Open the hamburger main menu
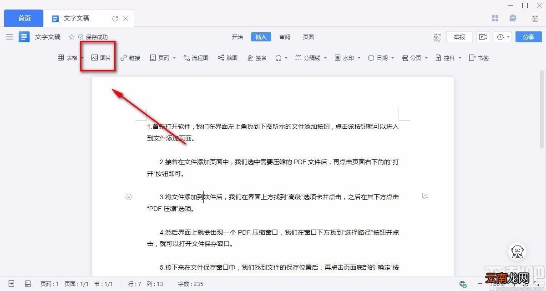Image resolution: width=546 pixels, height=291 pixels. [x=10, y=37]
